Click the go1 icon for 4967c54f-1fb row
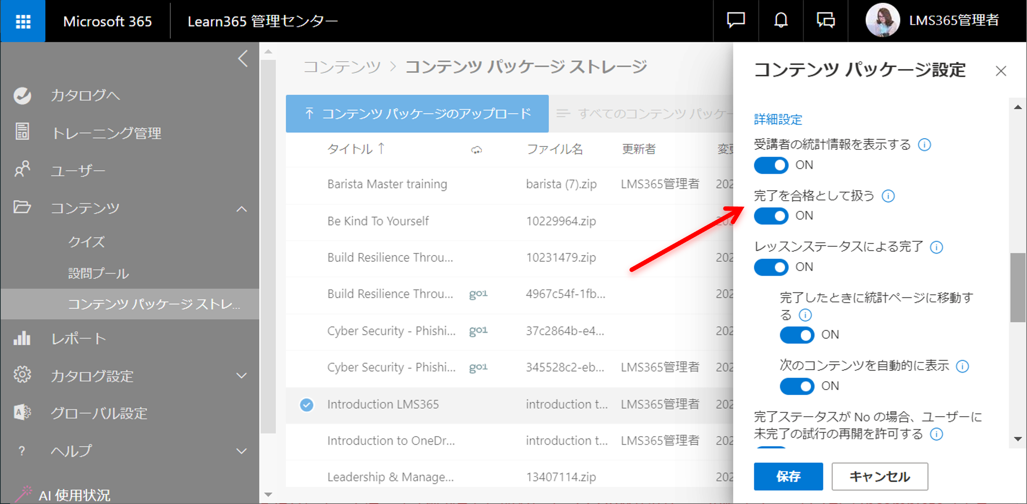 [x=478, y=294]
